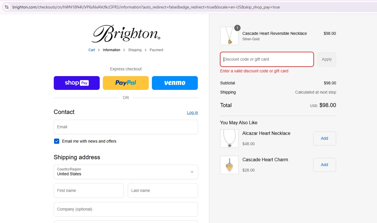Screen dimensions: 377x223
Task: Click the Discount code or gift card field
Action: click(267, 59)
